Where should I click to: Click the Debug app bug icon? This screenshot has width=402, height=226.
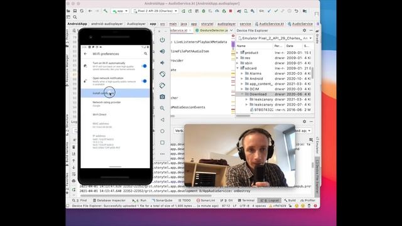coord(204,11)
